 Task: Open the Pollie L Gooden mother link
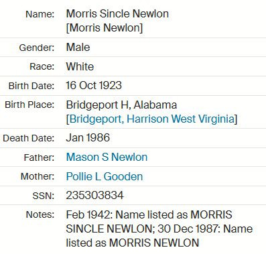tap(105, 176)
